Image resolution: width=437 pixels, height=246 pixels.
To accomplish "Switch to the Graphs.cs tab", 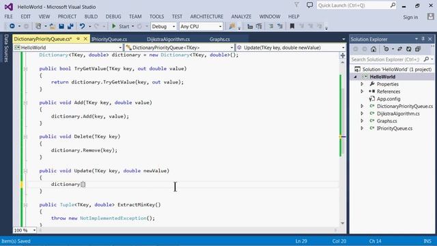I will pos(220,40).
